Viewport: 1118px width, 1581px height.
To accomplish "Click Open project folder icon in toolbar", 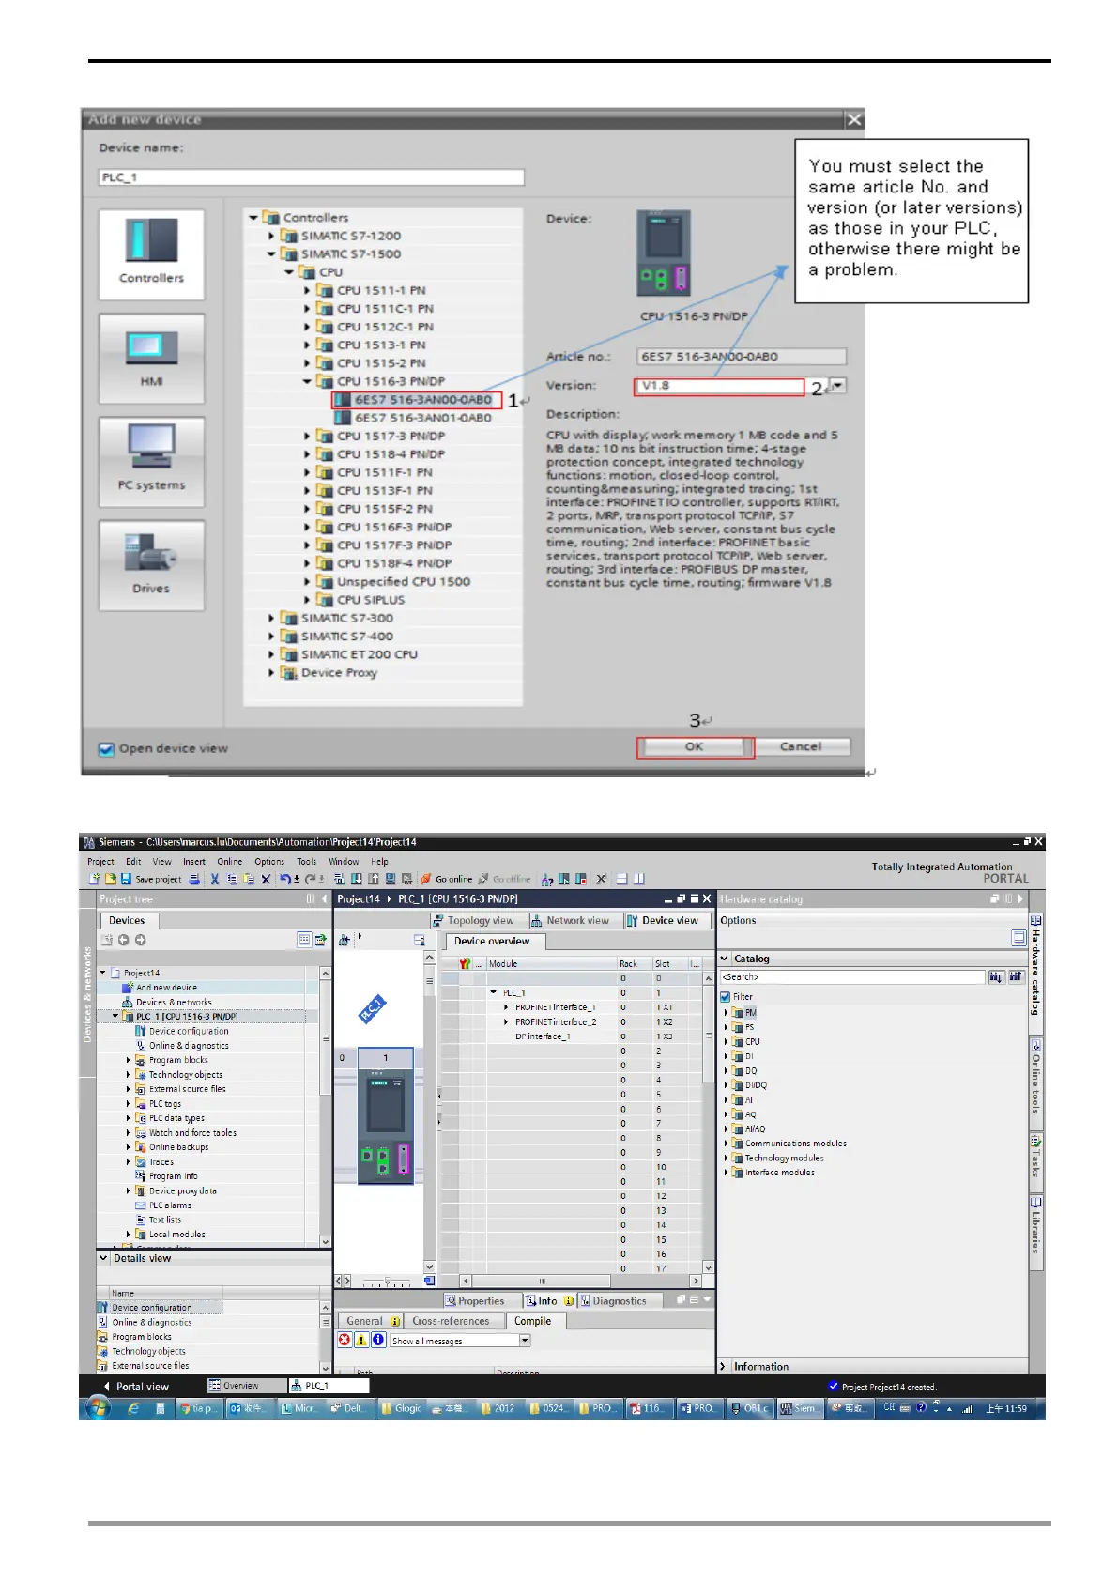I will (110, 880).
